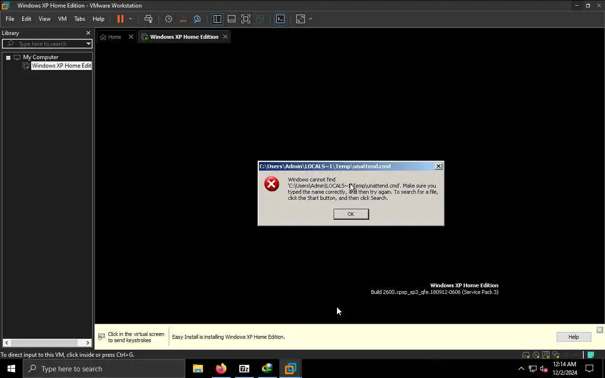The width and height of the screenshot is (605, 378).
Task: Click the network adapter status icon
Action: pyautogui.click(x=556, y=355)
